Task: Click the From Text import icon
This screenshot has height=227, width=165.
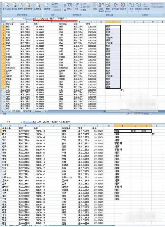Action: pyautogui.click(x=20, y=6)
